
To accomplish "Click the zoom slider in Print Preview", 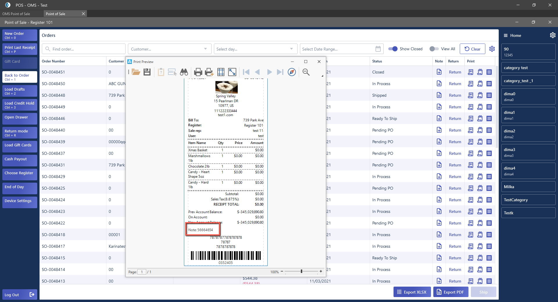I will point(301,271).
